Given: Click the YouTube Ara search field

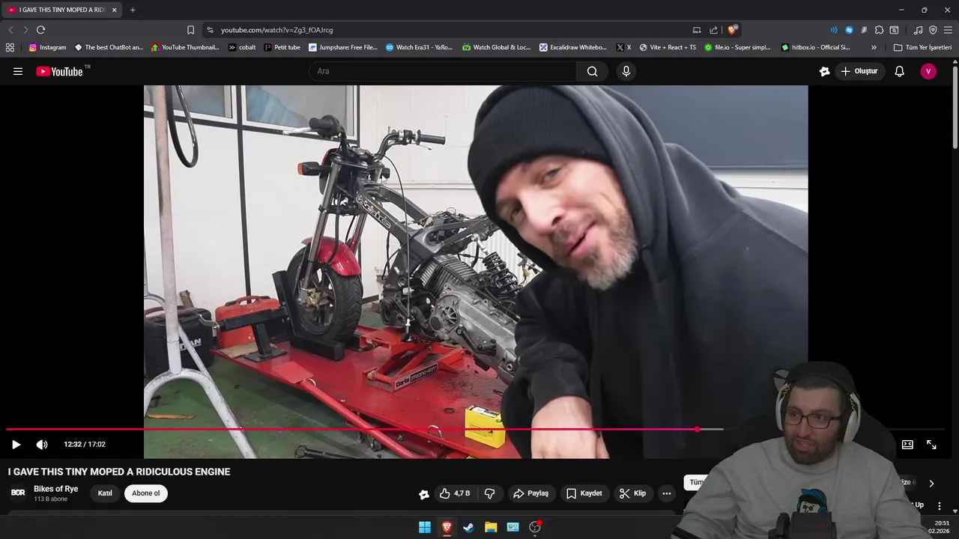Looking at the screenshot, I should click(x=442, y=71).
